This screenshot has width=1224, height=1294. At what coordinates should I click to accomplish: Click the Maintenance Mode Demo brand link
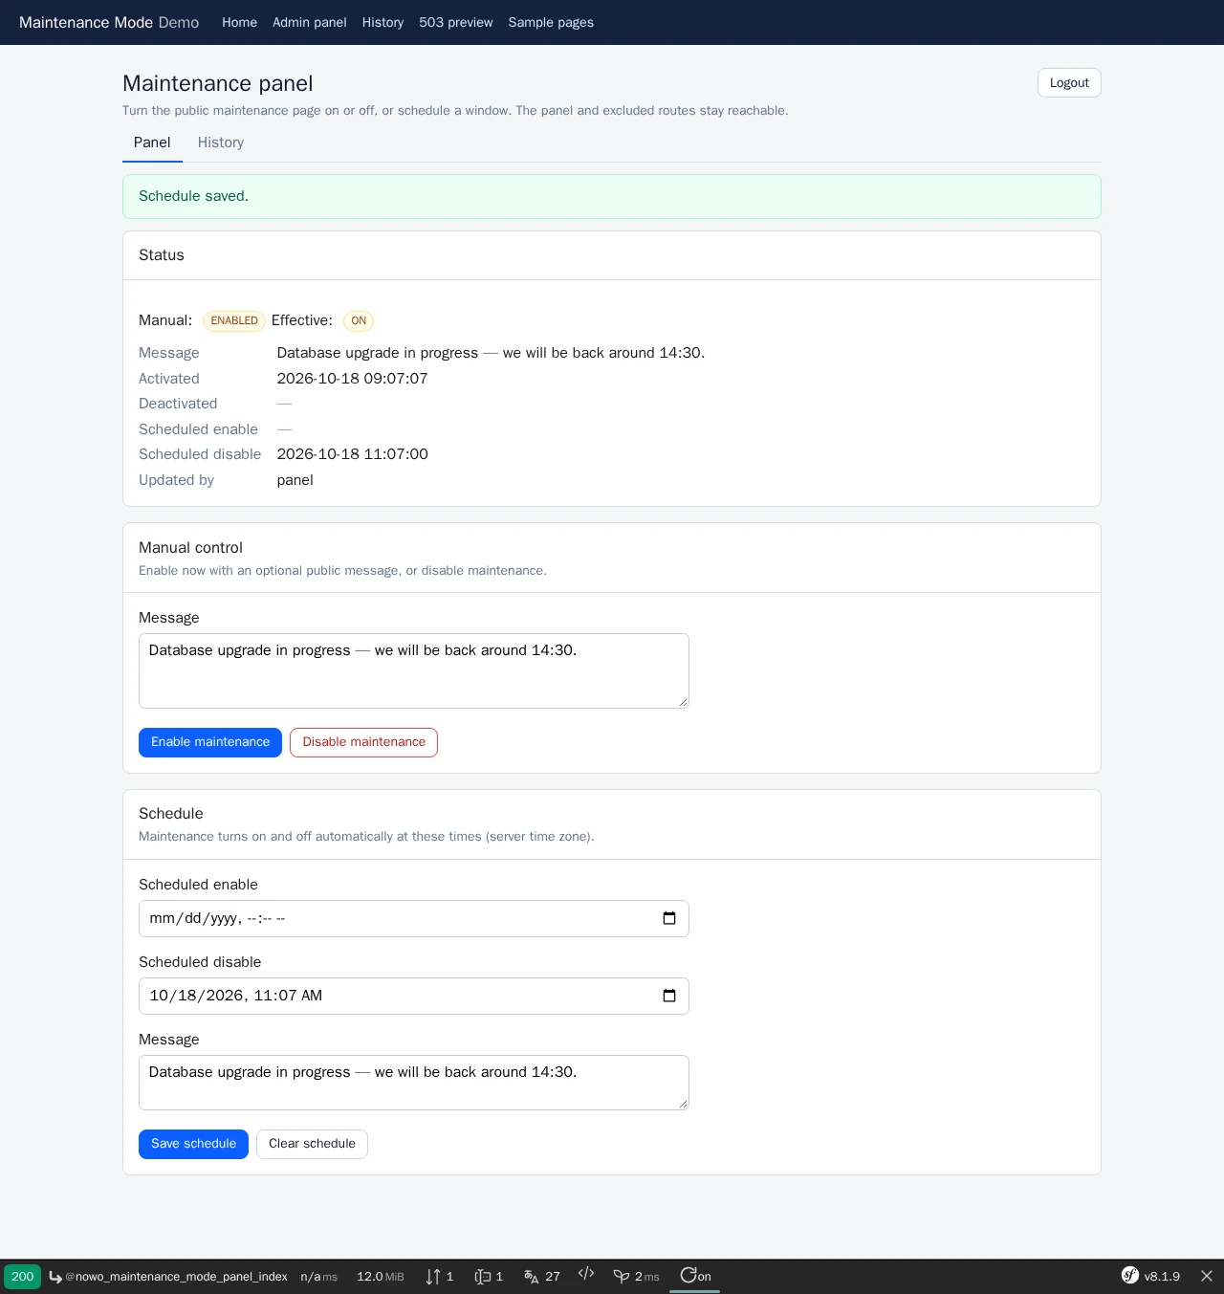(x=109, y=22)
